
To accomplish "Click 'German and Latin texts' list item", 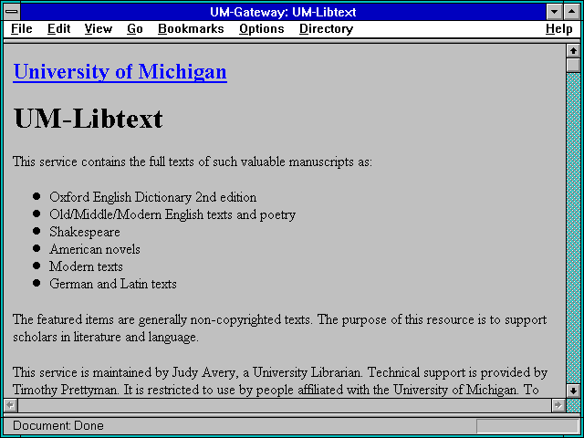I will (x=113, y=284).
